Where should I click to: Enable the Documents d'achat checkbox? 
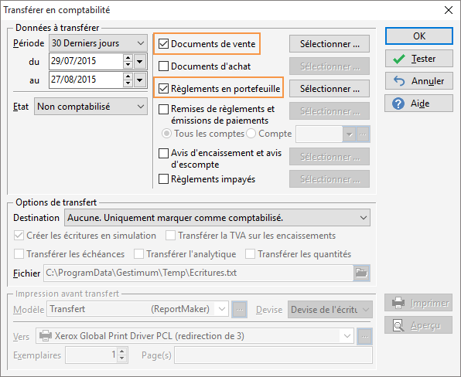[163, 66]
